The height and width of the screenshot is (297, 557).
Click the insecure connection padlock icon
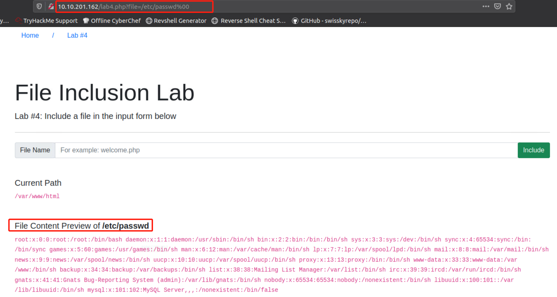tap(51, 6)
